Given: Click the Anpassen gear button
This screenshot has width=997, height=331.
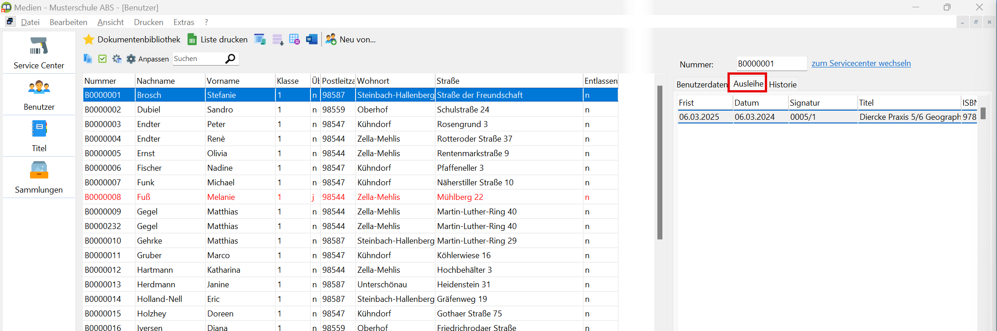Looking at the screenshot, I should pos(148,59).
